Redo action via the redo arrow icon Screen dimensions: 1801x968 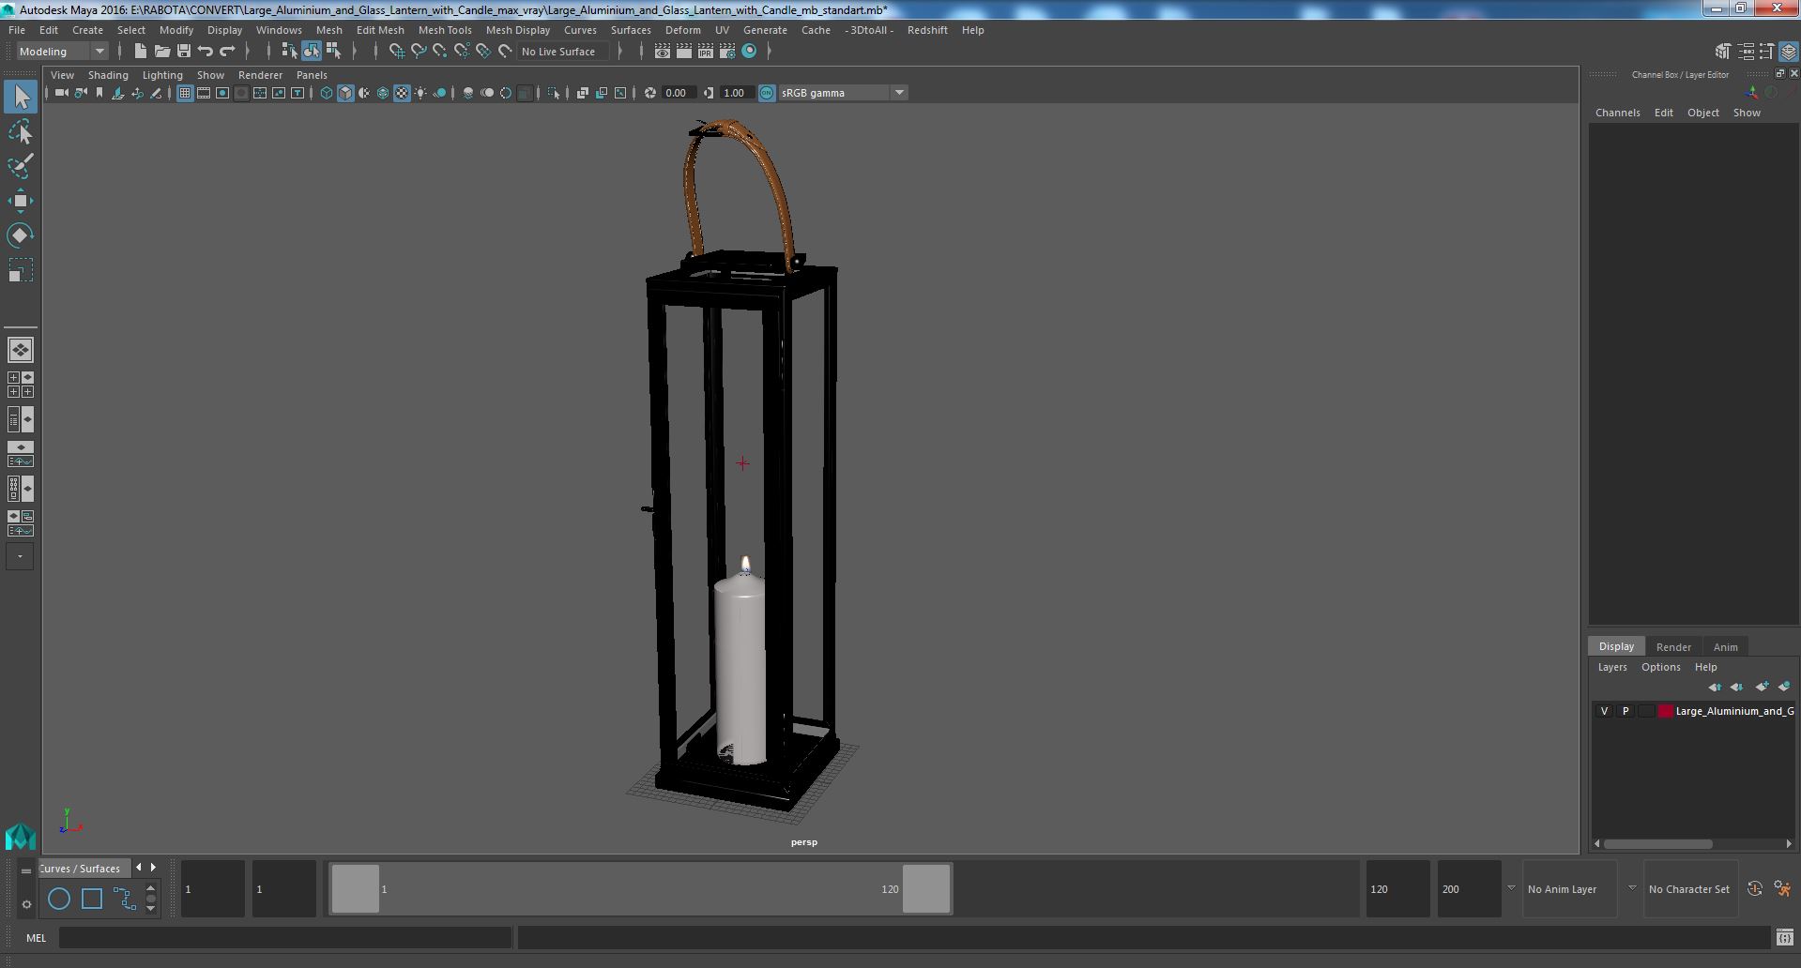coord(226,52)
